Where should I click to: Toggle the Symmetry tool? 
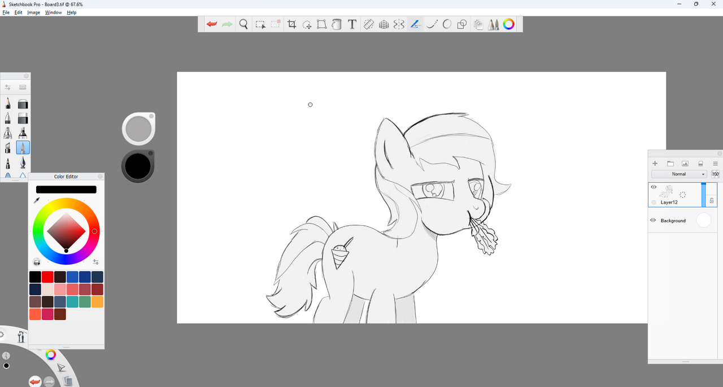399,24
